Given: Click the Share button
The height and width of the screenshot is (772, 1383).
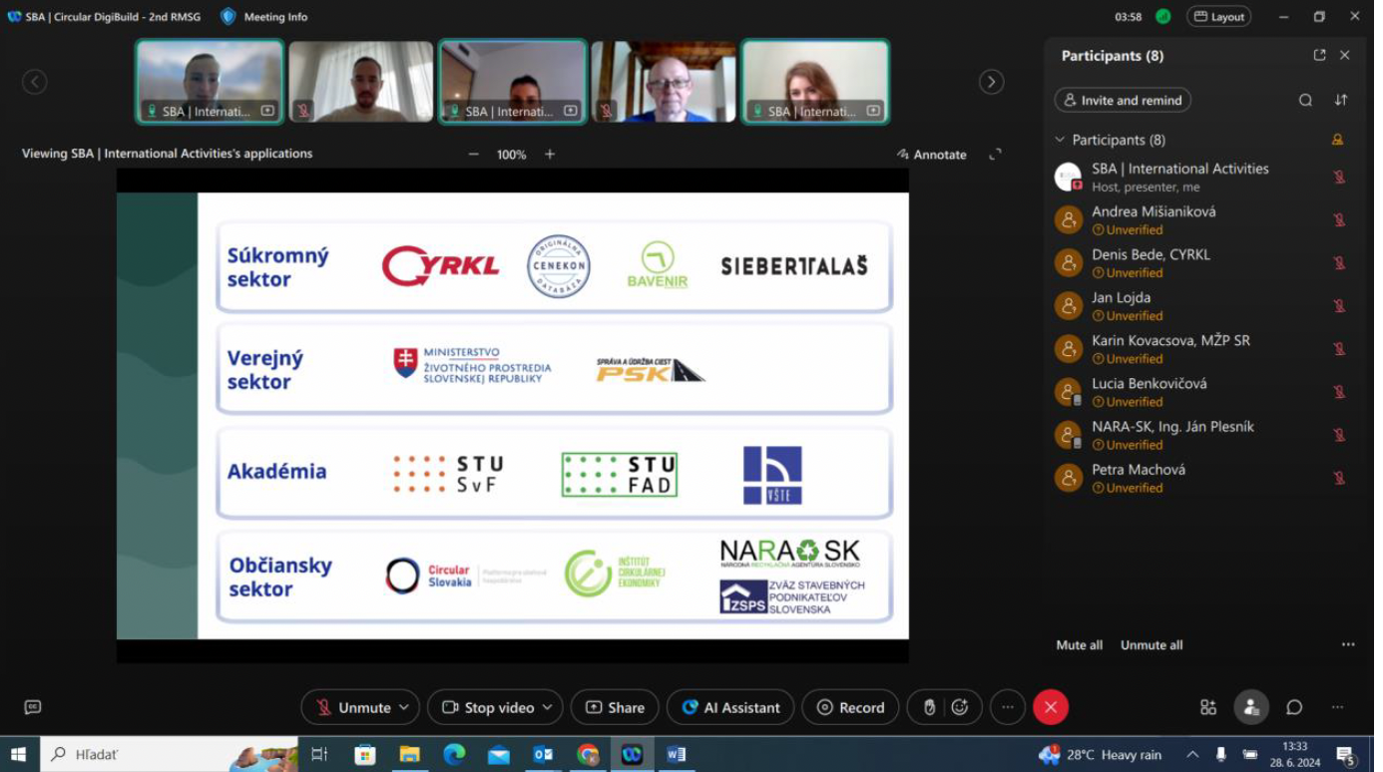Looking at the screenshot, I should 615,707.
